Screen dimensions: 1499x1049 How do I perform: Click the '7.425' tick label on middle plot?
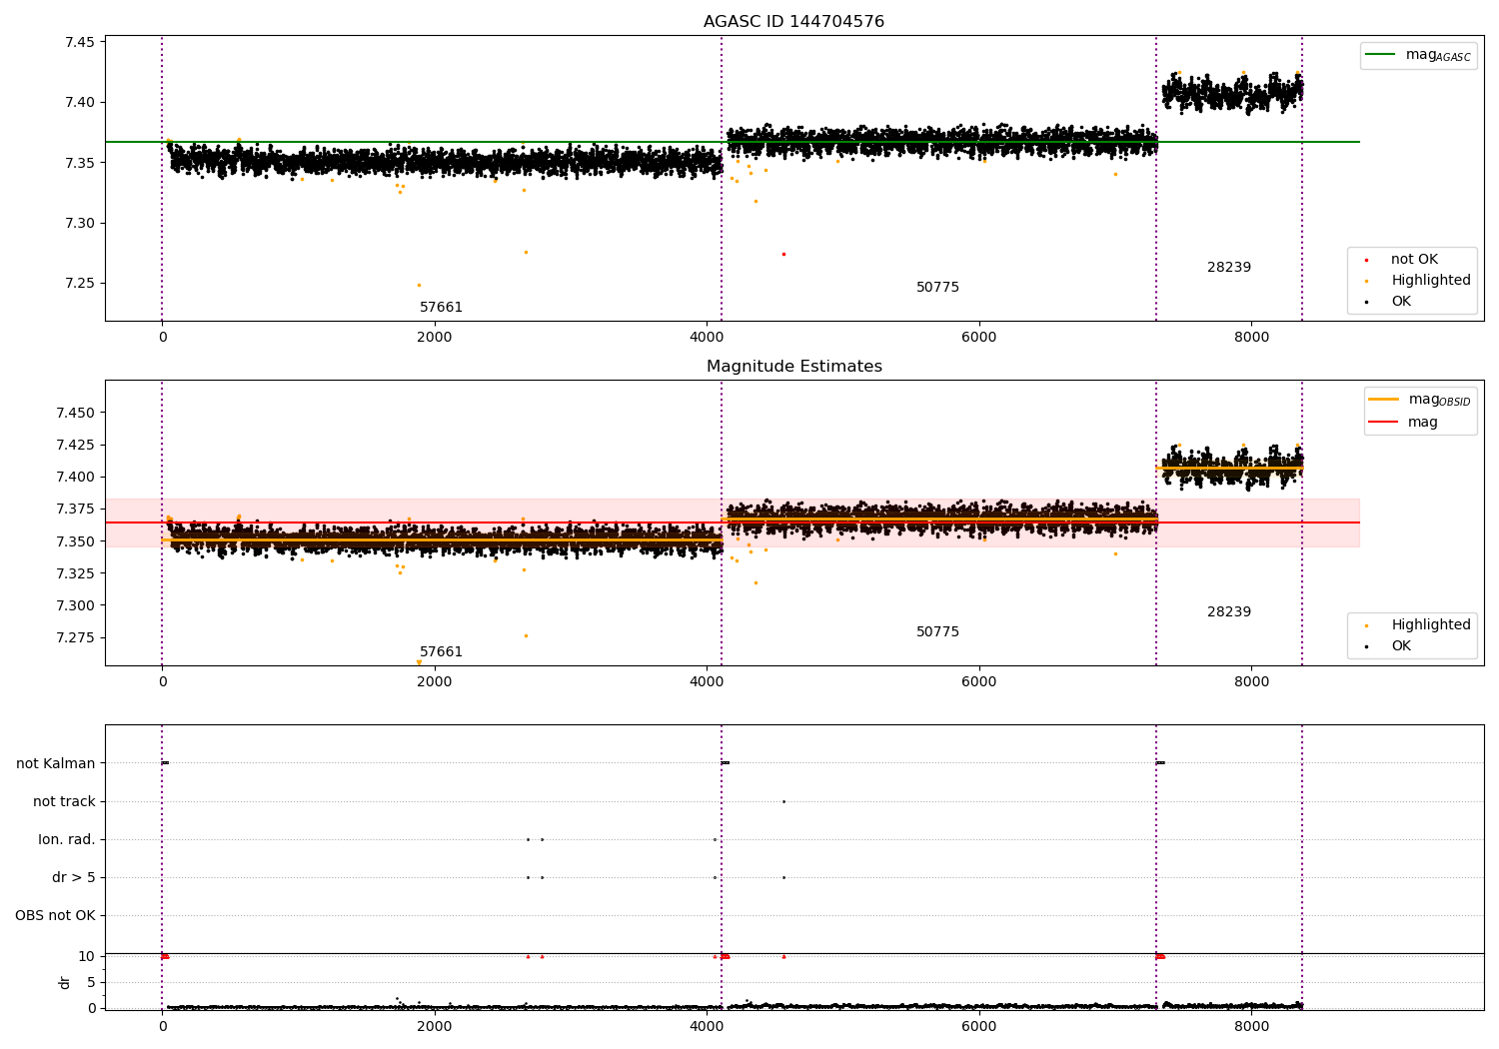(75, 445)
